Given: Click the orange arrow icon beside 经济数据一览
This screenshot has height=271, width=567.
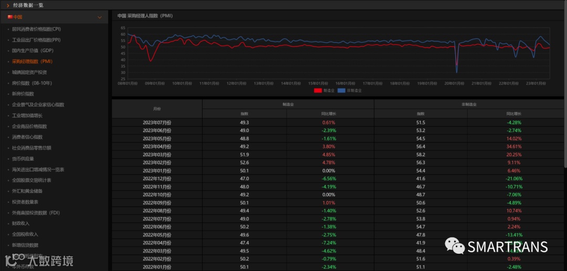Looking at the screenshot, I should pyautogui.click(x=8, y=5).
